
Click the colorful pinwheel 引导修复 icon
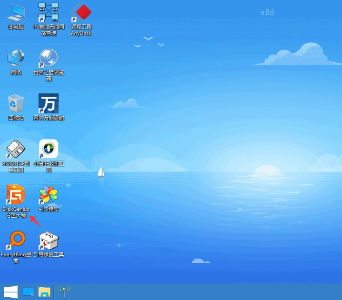click(x=48, y=194)
